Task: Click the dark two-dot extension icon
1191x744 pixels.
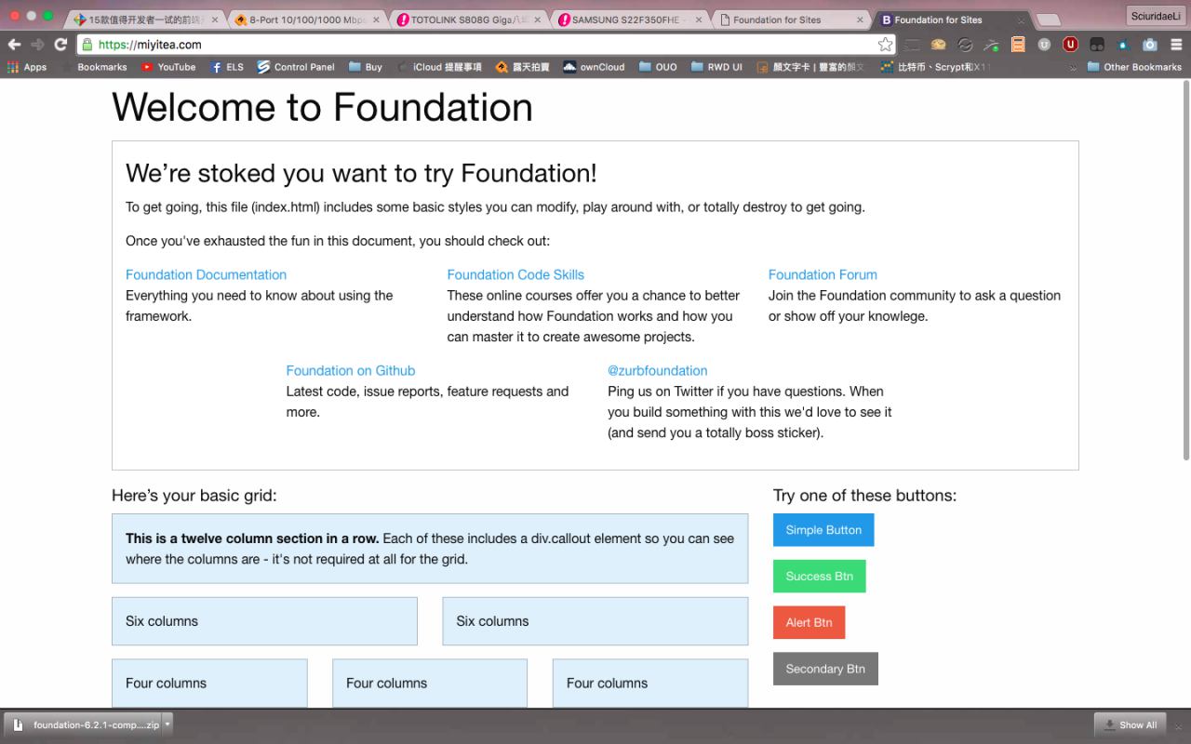Action: (1097, 44)
